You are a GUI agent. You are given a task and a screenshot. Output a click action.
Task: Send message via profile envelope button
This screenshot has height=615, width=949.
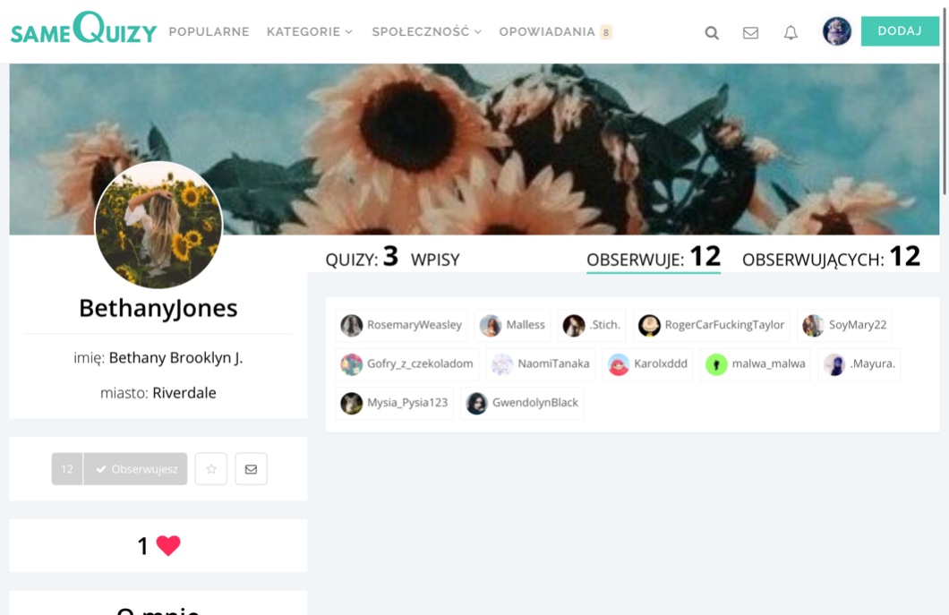pyautogui.click(x=251, y=469)
